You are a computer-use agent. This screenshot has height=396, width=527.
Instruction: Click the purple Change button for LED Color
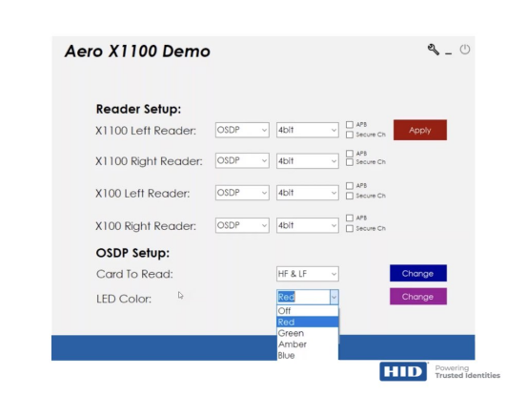coord(418,297)
